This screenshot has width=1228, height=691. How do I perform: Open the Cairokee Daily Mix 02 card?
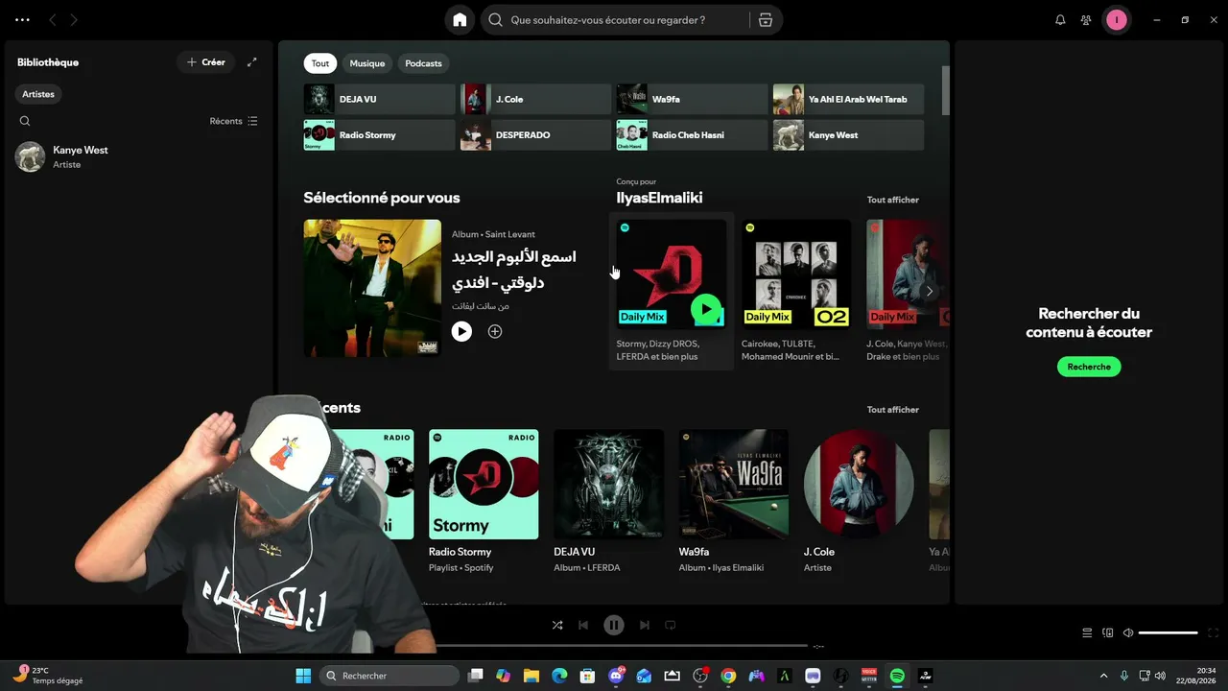(796, 291)
